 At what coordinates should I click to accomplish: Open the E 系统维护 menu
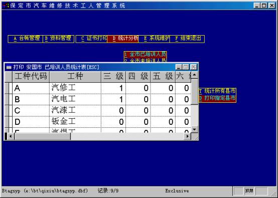pyautogui.click(x=154, y=39)
